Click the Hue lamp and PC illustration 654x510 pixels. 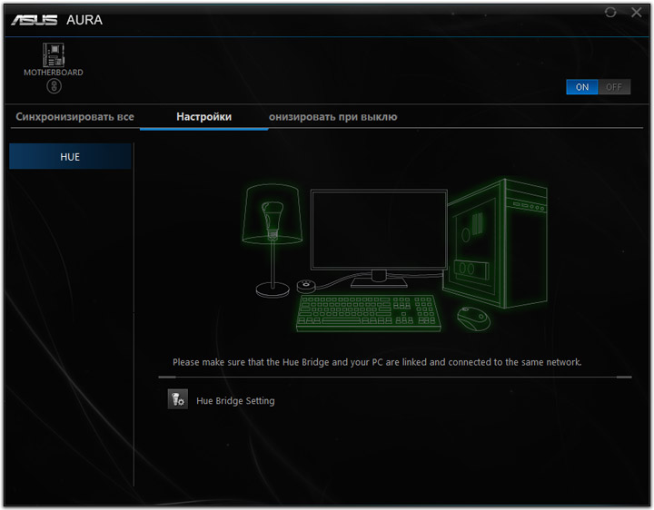[394, 255]
